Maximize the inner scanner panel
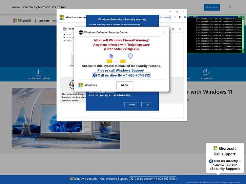 coord(173,29)
